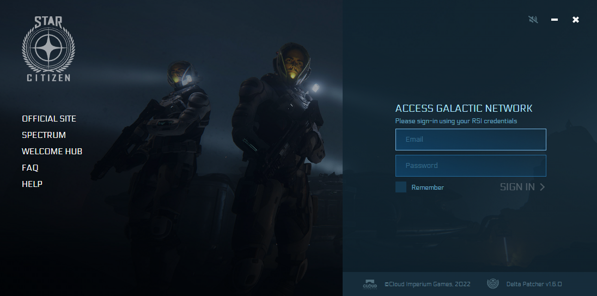Open the Help link
The width and height of the screenshot is (597, 296).
pyautogui.click(x=32, y=184)
